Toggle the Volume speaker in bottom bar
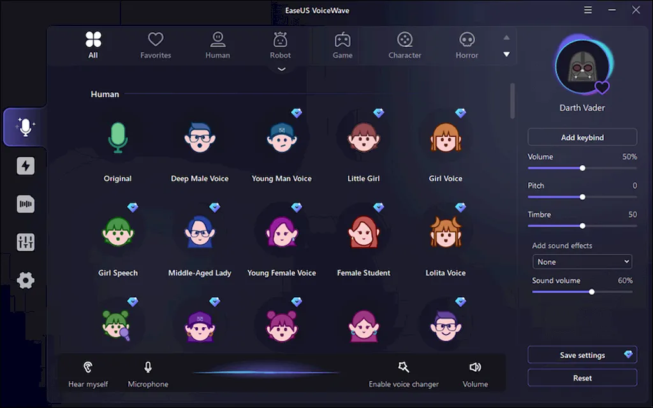 pos(475,375)
